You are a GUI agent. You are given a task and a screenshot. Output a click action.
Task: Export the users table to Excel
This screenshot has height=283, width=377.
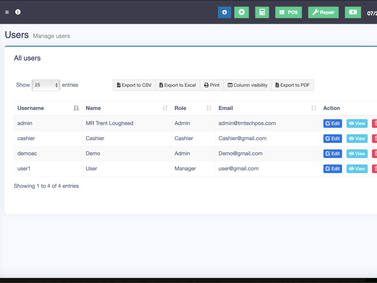178,85
